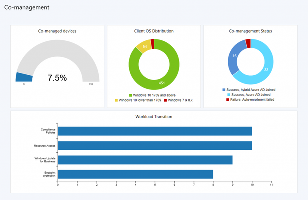Click the Compliance Policies bar
Viewport: 308px width, 200px height.
pyautogui.click(x=155, y=131)
